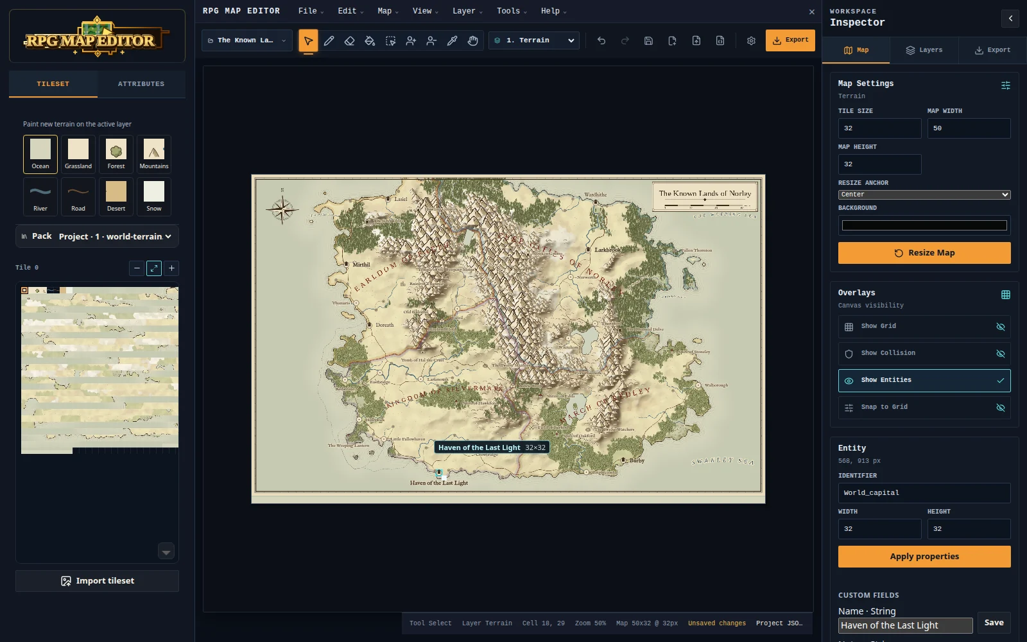Expand the tileset panel bottom arrow
This screenshot has height=642, width=1027.
coord(166,551)
